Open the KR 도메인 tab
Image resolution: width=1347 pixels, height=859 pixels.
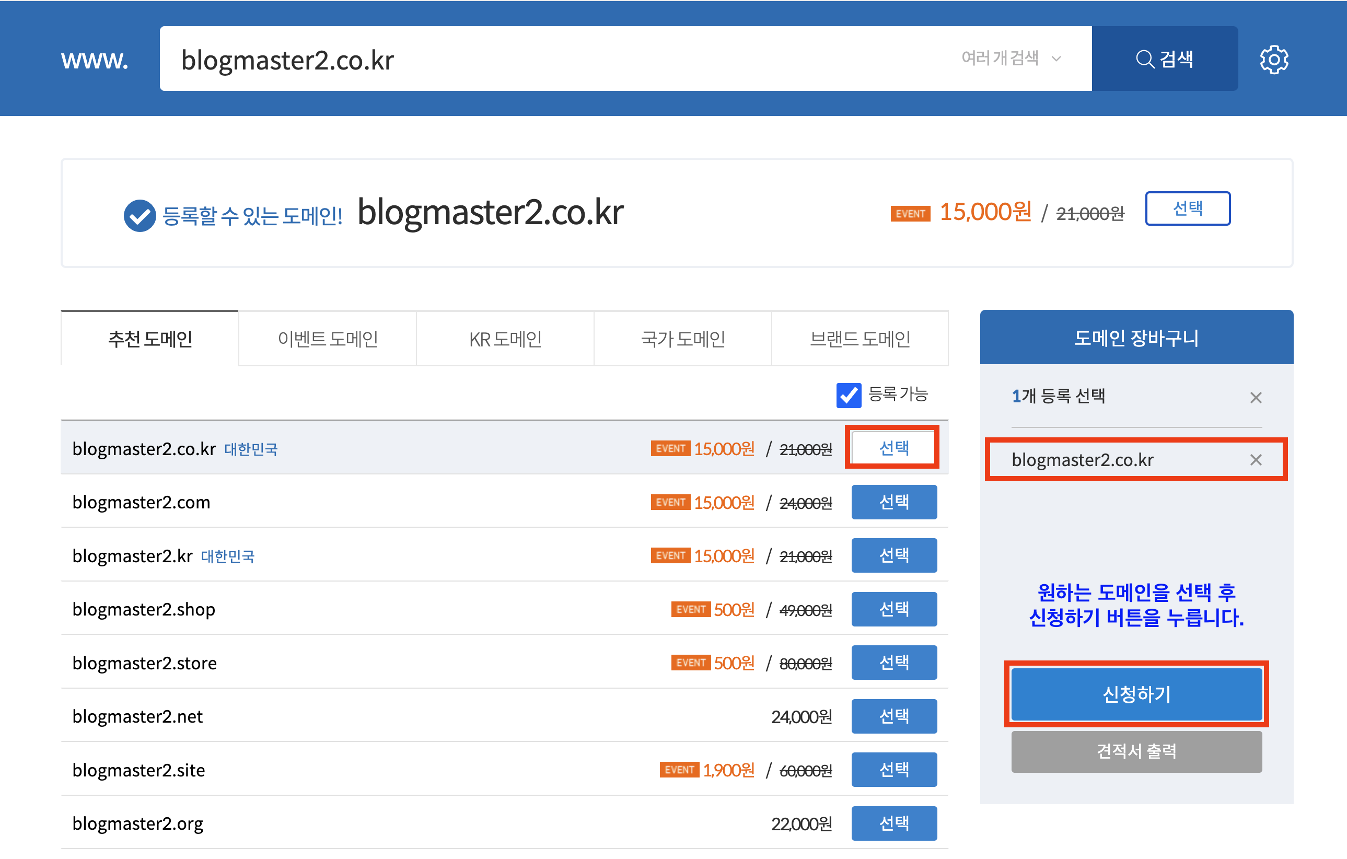[x=505, y=339]
